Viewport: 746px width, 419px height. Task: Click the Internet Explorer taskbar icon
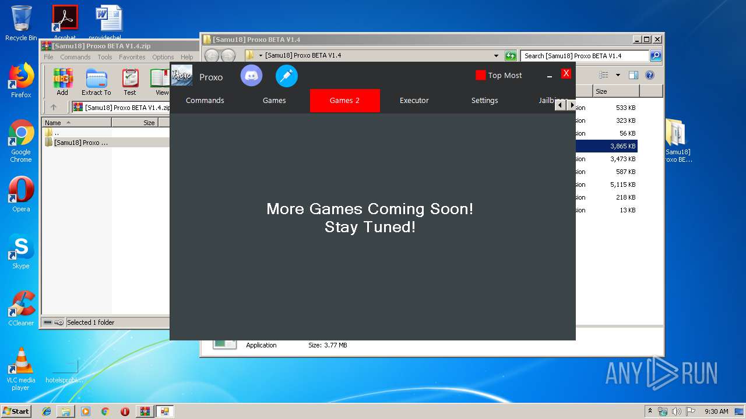pyautogui.click(x=47, y=411)
